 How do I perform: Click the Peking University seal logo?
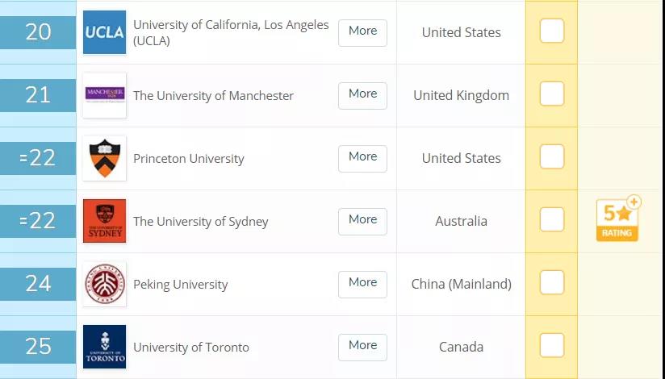[x=105, y=284]
